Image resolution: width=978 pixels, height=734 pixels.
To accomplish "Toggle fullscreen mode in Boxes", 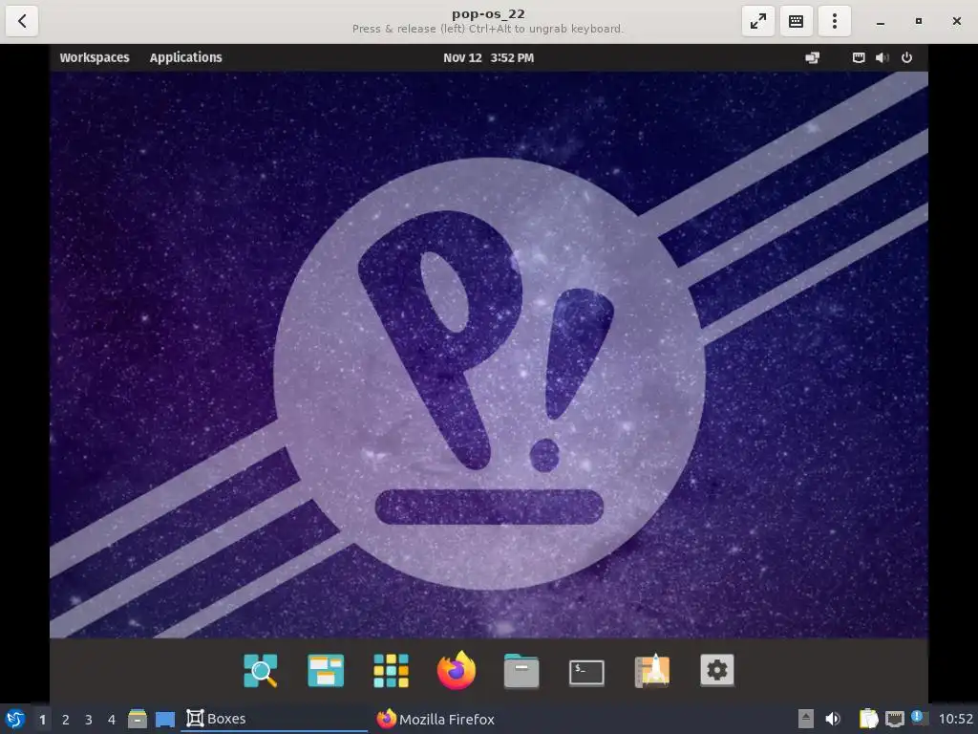I will (x=757, y=21).
